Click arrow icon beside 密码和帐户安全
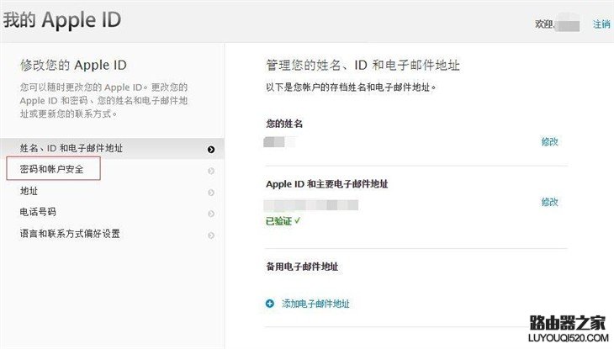Viewport: 614px width, 349px height. point(210,171)
